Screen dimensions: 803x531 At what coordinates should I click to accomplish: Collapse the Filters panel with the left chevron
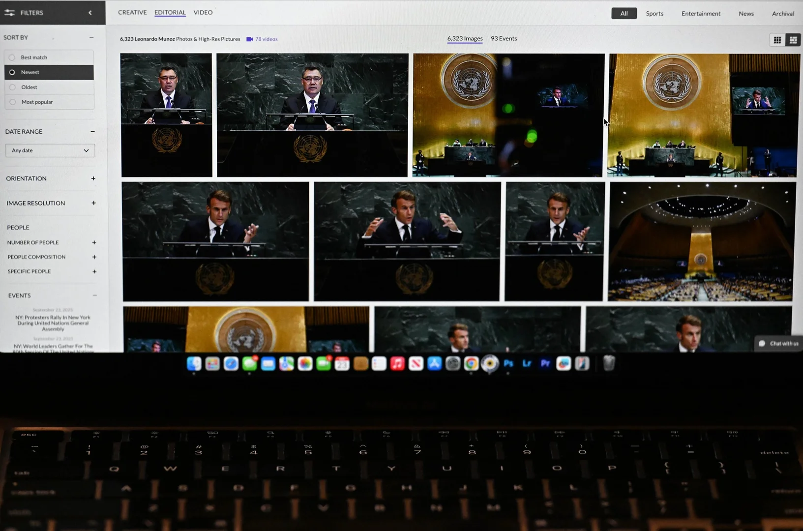tap(90, 13)
